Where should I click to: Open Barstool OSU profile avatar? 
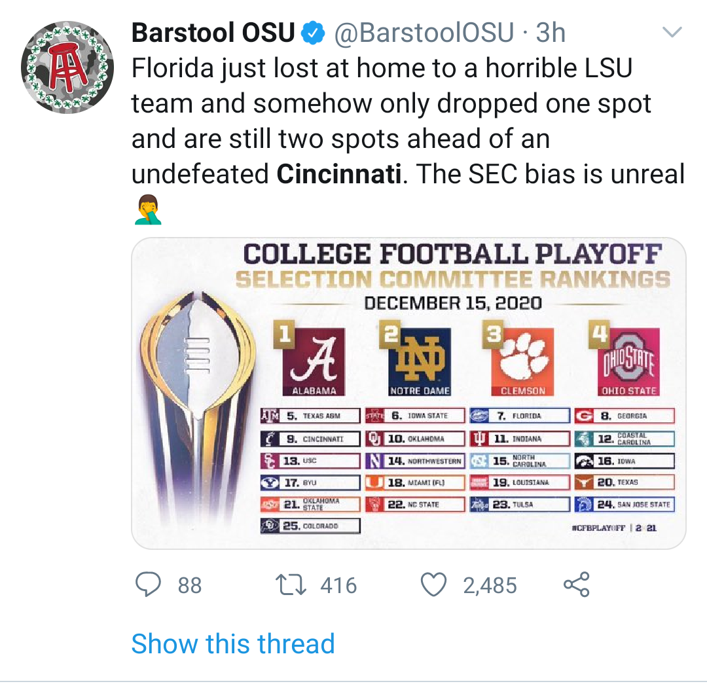click(x=67, y=67)
